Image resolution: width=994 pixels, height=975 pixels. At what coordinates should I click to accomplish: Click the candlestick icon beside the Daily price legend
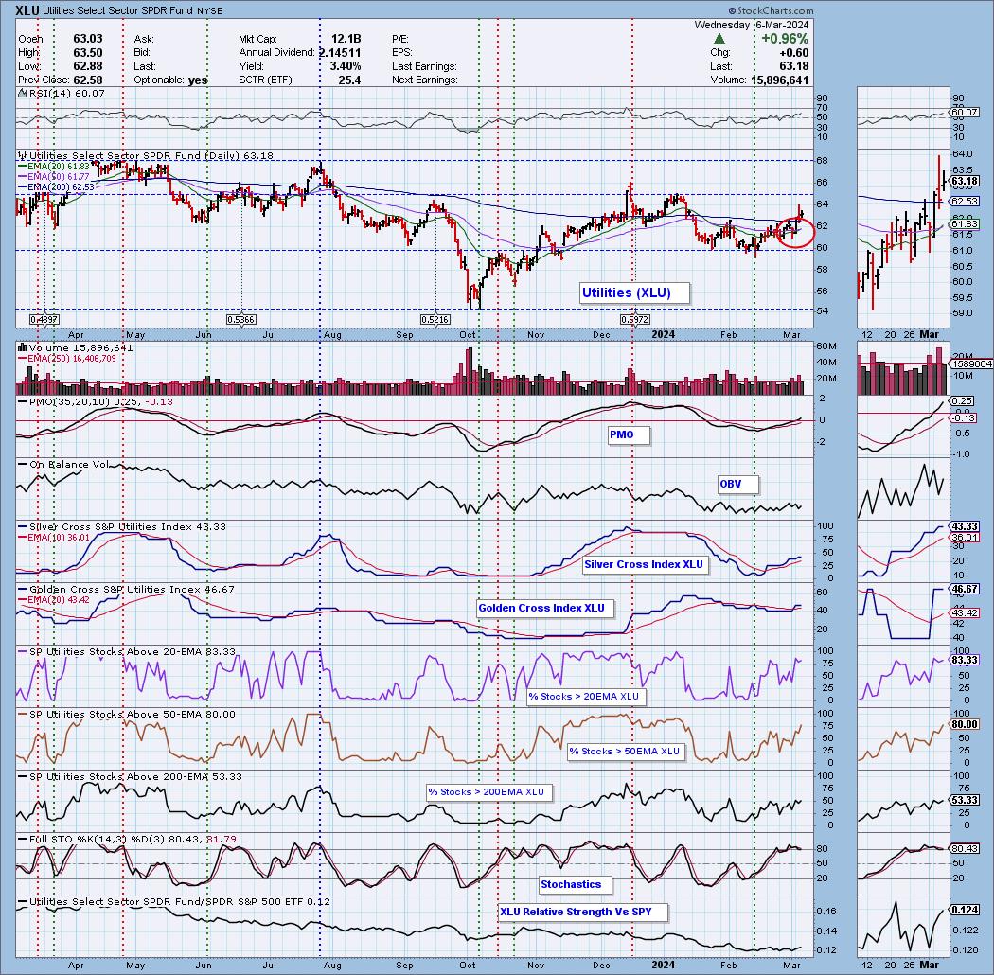pyautogui.click(x=22, y=155)
